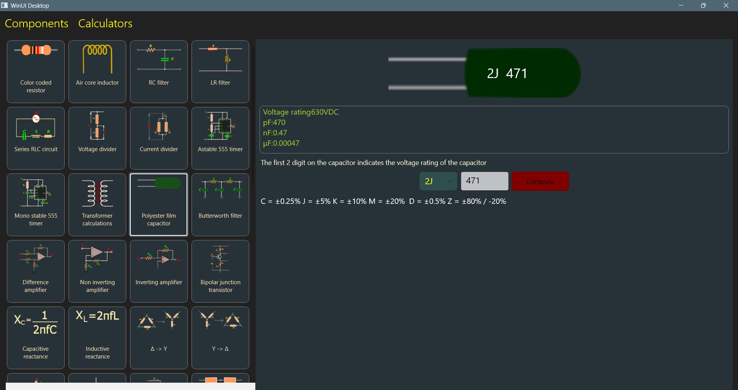This screenshot has height=390, width=738.
Task: Select the Y to Delta conversion tile
Action: pyautogui.click(x=220, y=338)
